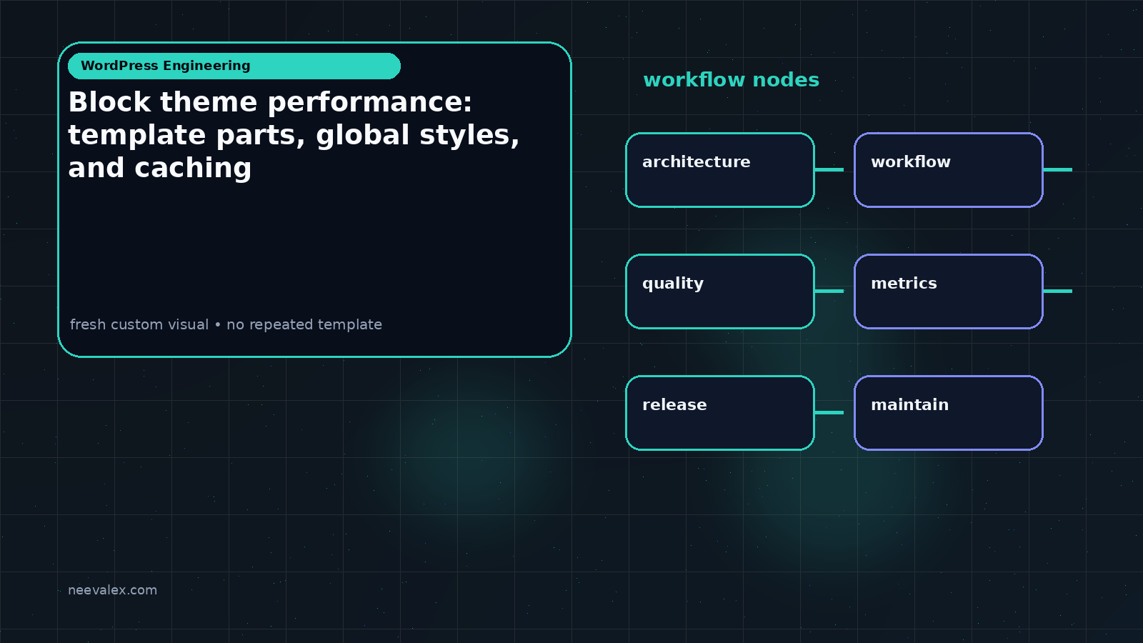Select the workflow node box
Screen dimensions: 1143x643
[x=949, y=170]
